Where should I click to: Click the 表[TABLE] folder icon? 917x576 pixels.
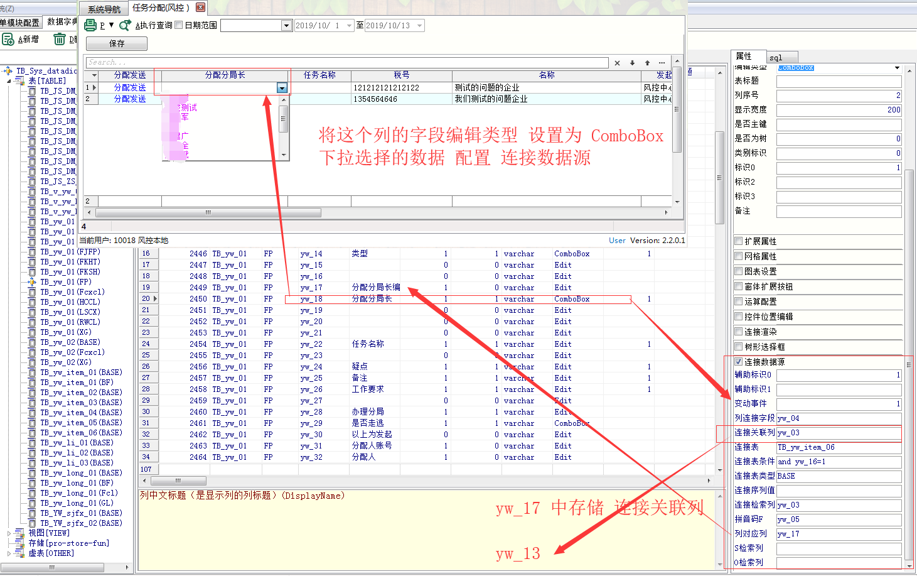click(x=20, y=81)
